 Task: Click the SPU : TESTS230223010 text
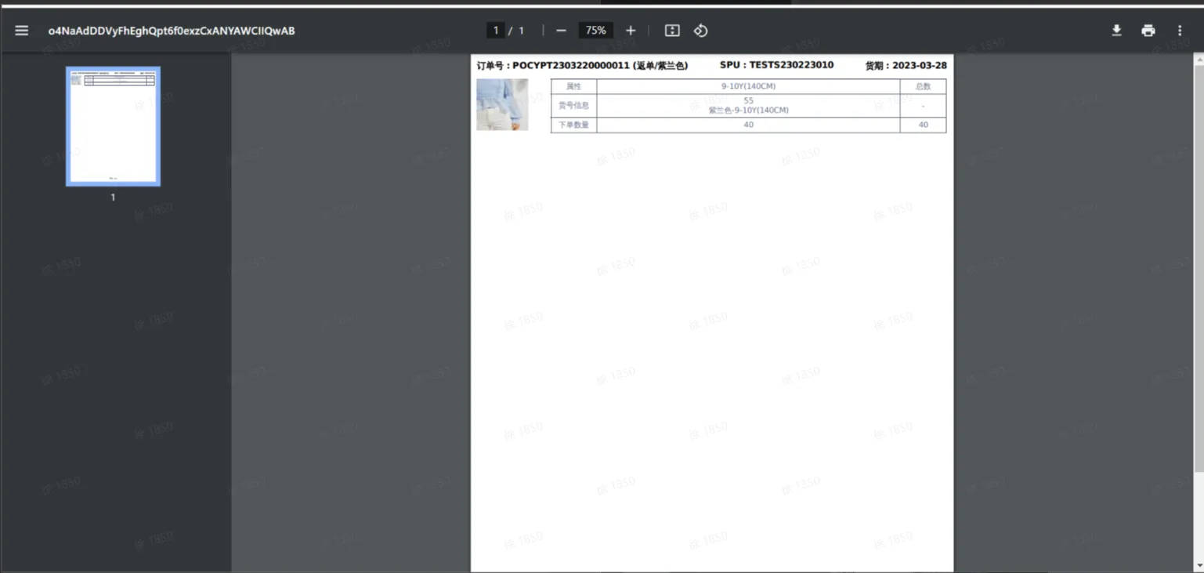[x=776, y=65]
